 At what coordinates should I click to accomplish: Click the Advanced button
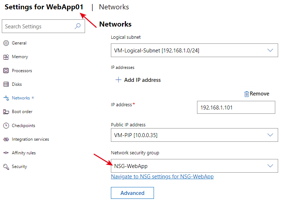tap(132, 193)
